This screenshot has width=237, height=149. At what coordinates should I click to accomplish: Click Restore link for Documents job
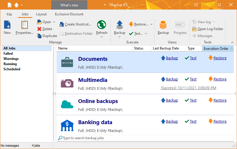click(220, 58)
